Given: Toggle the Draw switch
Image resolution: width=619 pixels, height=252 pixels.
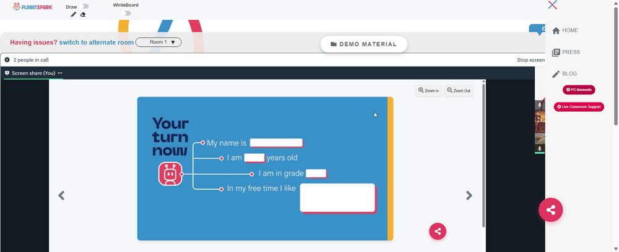Looking at the screenshot, I should [x=84, y=6].
